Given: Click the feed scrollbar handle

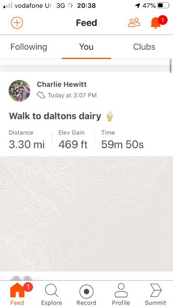Looking at the screenshot, I should click(171, 66).
